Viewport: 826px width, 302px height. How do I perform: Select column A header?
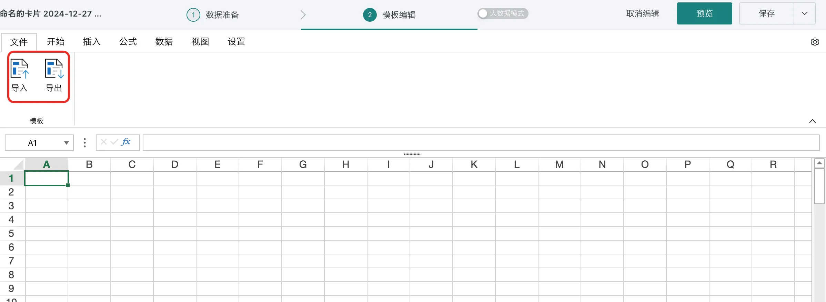click(47, 164)
